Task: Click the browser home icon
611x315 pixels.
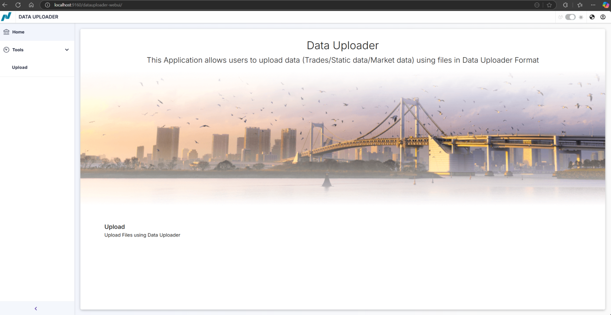Action: tap(31, 5)
